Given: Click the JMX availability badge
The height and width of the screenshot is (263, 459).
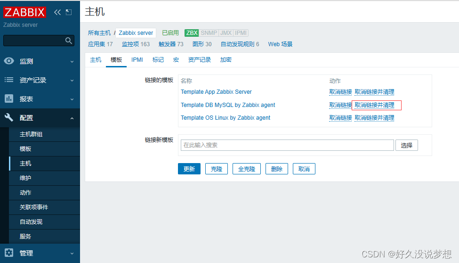Looking at the screenshot, I should tap(225, 33).
